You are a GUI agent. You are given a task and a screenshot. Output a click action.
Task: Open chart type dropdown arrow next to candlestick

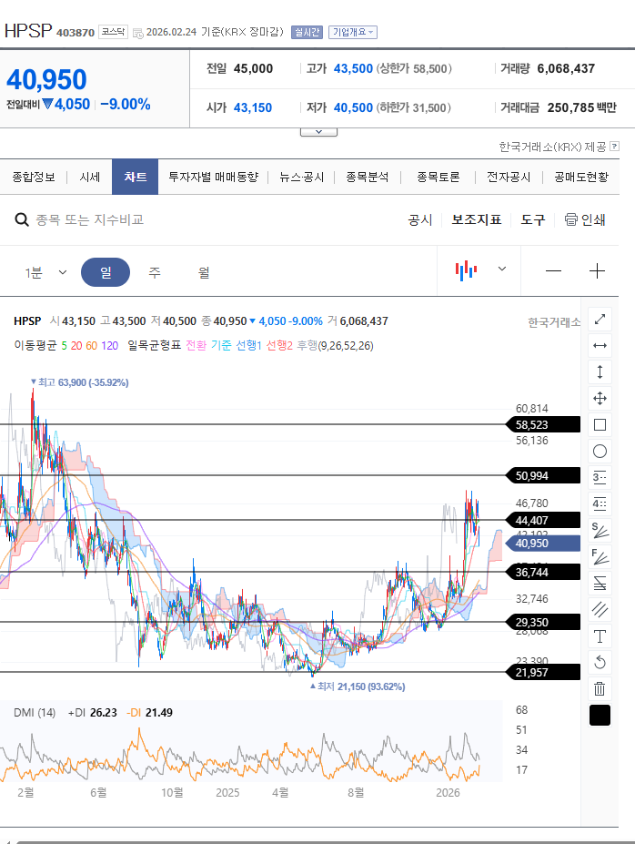point(502,269)
